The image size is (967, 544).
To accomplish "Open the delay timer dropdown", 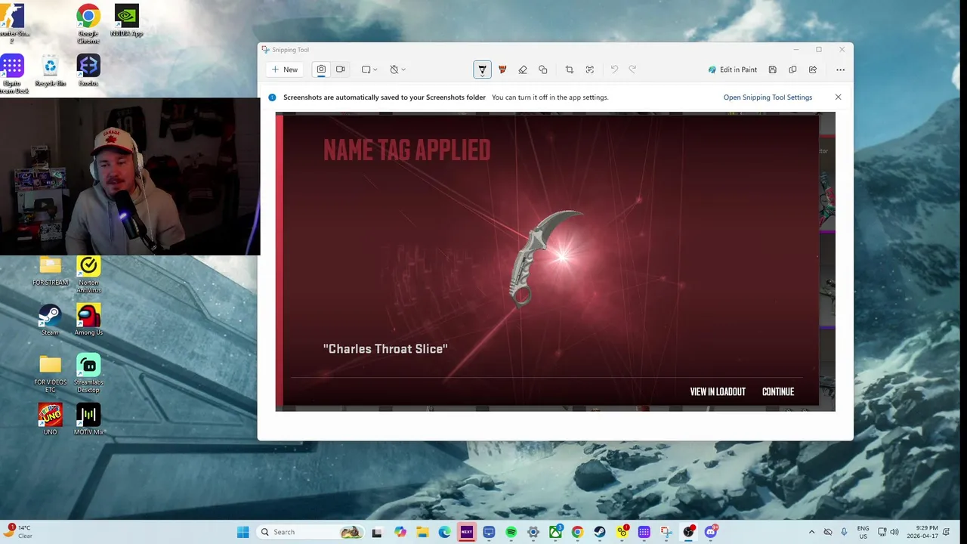I will [397, 70].
